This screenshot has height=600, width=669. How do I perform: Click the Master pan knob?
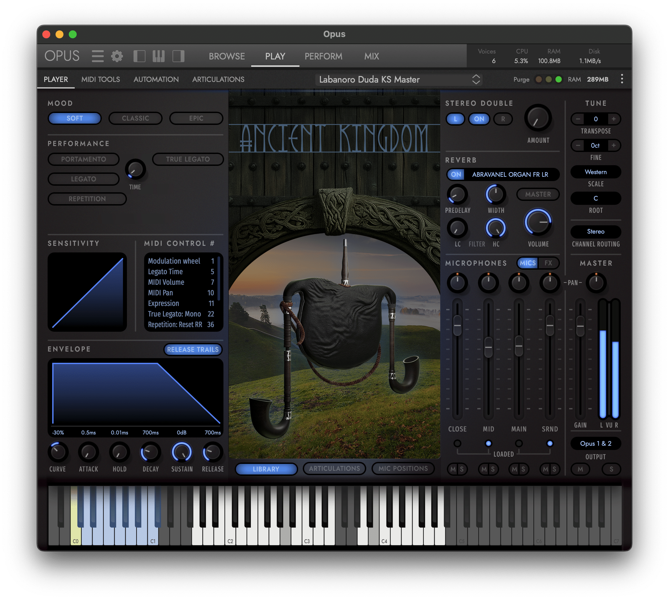[596, 283]
